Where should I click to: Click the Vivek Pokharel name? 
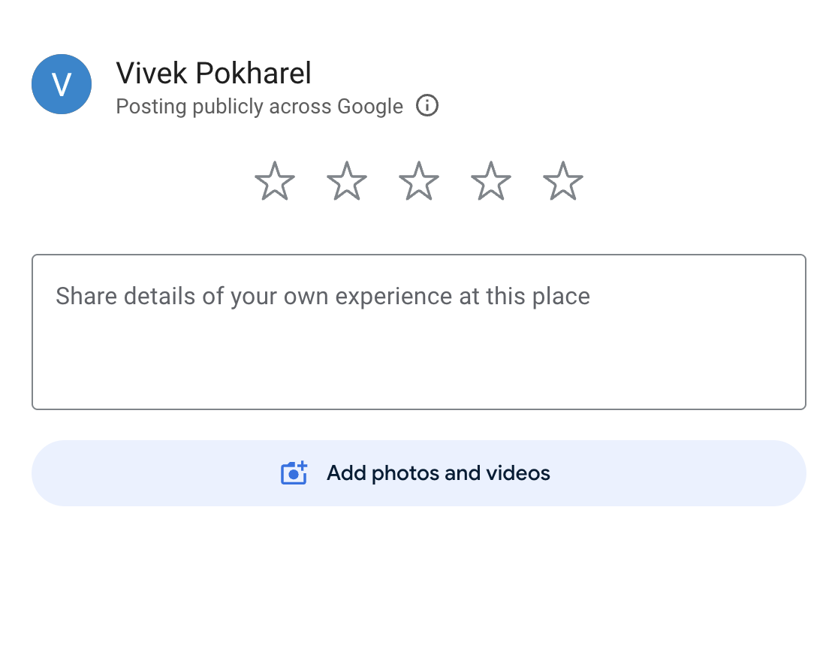click(x=213, y=74)
